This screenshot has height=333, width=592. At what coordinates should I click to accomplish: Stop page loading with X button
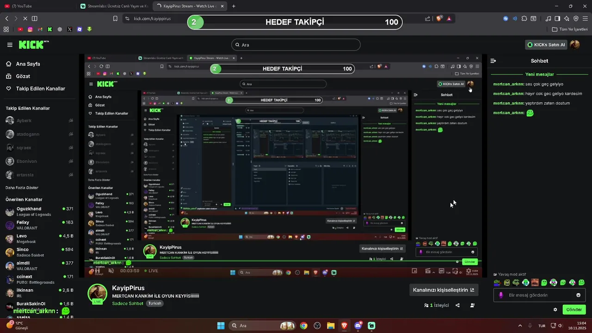[25, 18]
